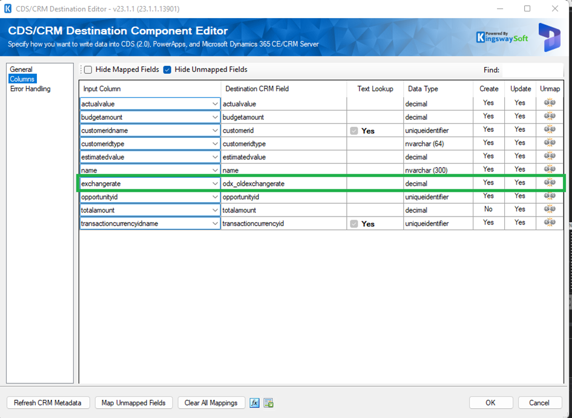The image size is (572, 418).
Task: Expand the opportunityid input column dropdown
Action: tap(215, 197)
